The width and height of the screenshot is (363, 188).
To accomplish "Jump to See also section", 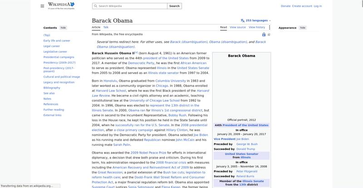I will (49, 94).
